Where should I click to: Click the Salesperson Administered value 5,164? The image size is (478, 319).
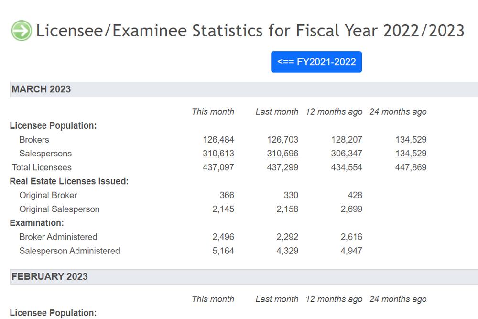click(223, 251)
